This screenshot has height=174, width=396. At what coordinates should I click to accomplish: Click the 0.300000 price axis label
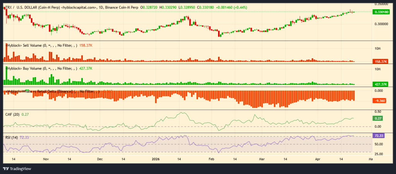(381, 24)
